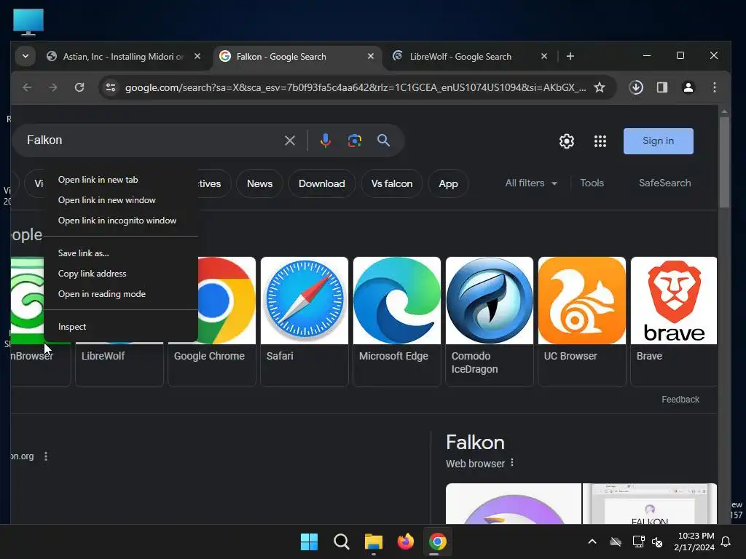Screen dimensions: 746x559
Task: Open the search Tools option
Action: 592,183
